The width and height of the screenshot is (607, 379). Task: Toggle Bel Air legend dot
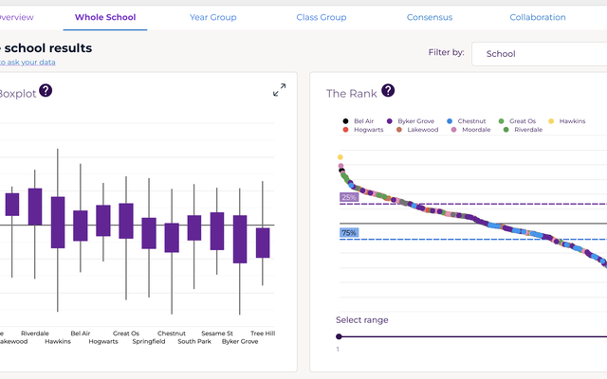[344, 121]
